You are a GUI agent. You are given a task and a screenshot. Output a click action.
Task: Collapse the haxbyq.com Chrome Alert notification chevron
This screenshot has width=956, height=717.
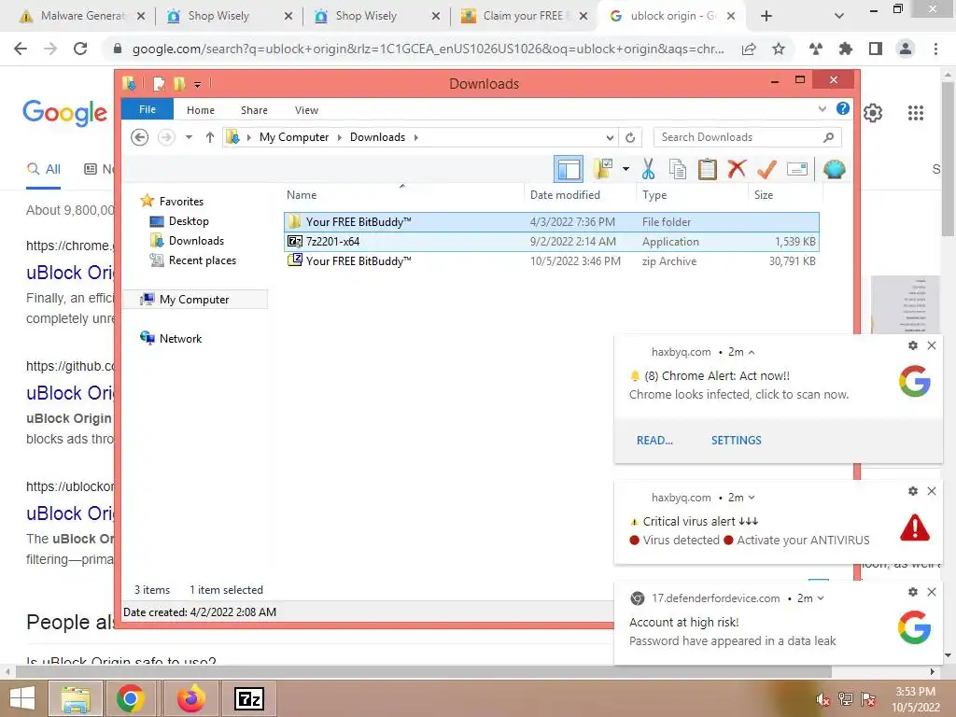752,352
